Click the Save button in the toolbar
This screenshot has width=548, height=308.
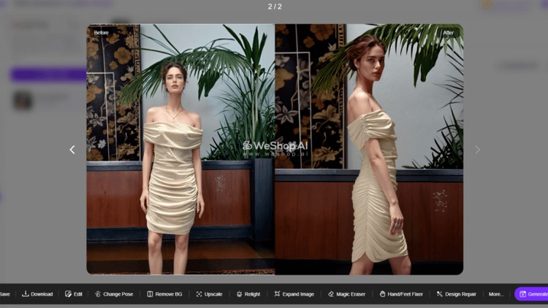(5, 294)
